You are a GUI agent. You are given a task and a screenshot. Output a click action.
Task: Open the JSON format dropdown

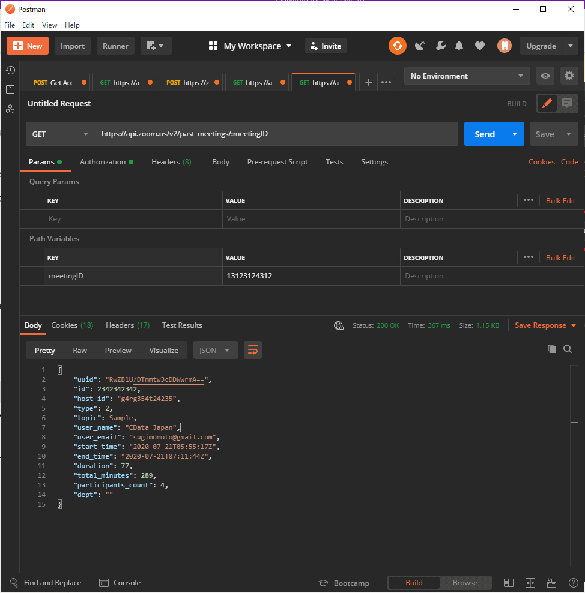tap(215, 350)
